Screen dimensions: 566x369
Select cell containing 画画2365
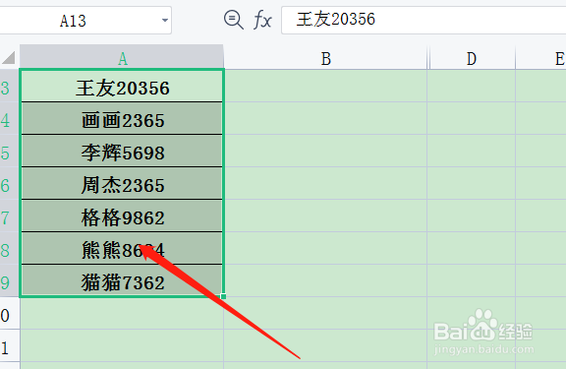122,118
